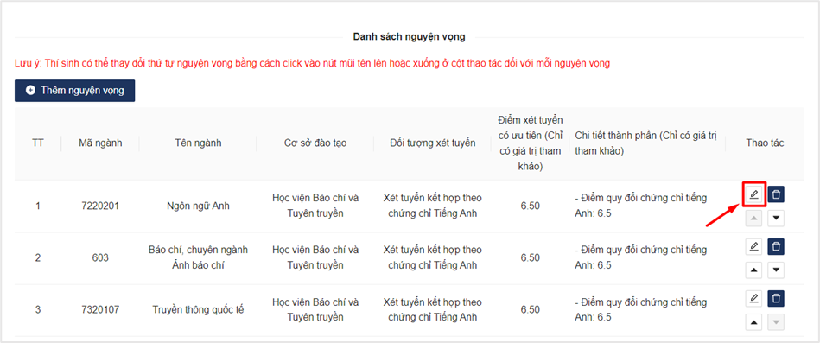Viewport: 820px width, 343px height.
Task: Select the Cơ sở đào tạo header
Action: 315,143
